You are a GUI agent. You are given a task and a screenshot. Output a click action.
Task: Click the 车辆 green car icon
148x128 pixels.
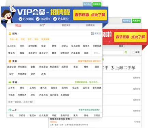(10, 82)
